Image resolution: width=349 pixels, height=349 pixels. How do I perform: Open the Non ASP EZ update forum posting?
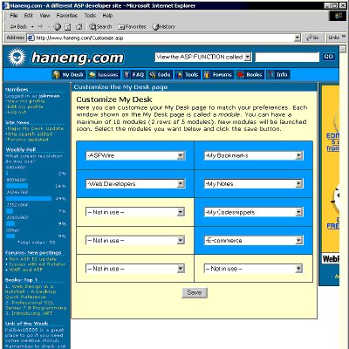click(x=32, y=259)
